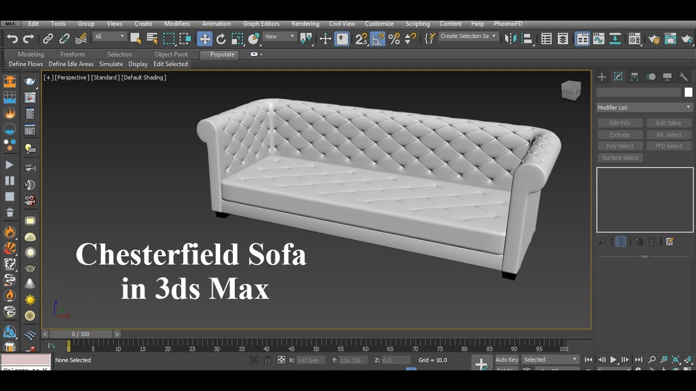696x391 pixels.
Task: Click the object color swatch
Action: [x=688, y=92]
